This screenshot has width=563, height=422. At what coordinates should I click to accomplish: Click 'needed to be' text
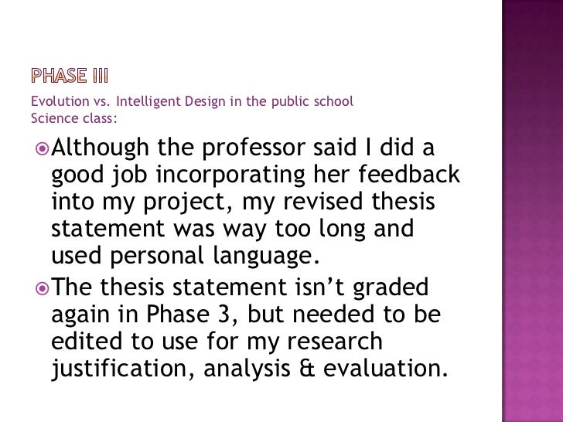(x=367, y=314)
